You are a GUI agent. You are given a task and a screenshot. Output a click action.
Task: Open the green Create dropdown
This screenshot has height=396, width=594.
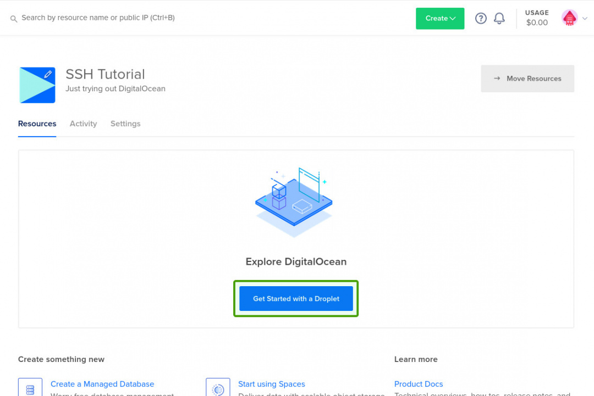point(440,18)
